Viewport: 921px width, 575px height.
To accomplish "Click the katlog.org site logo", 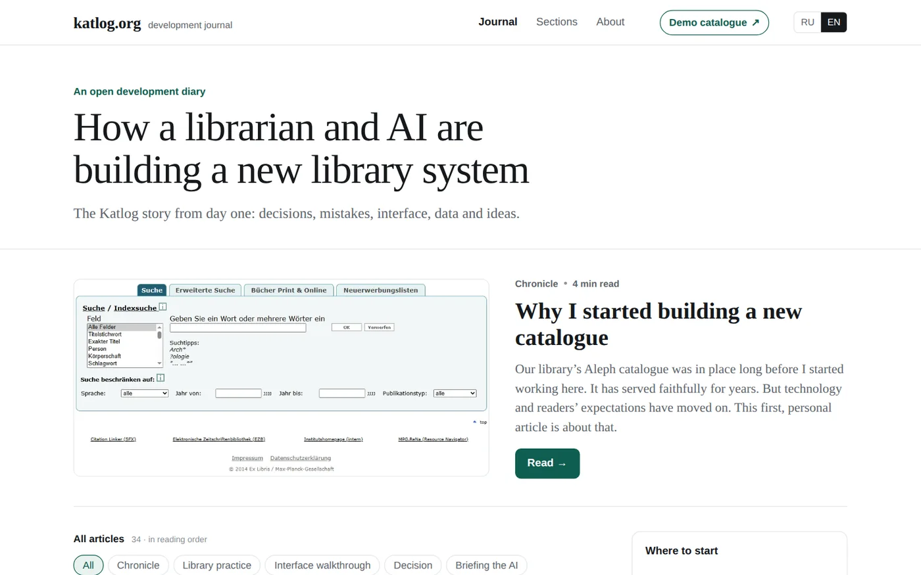I will [x=107, y=23].
